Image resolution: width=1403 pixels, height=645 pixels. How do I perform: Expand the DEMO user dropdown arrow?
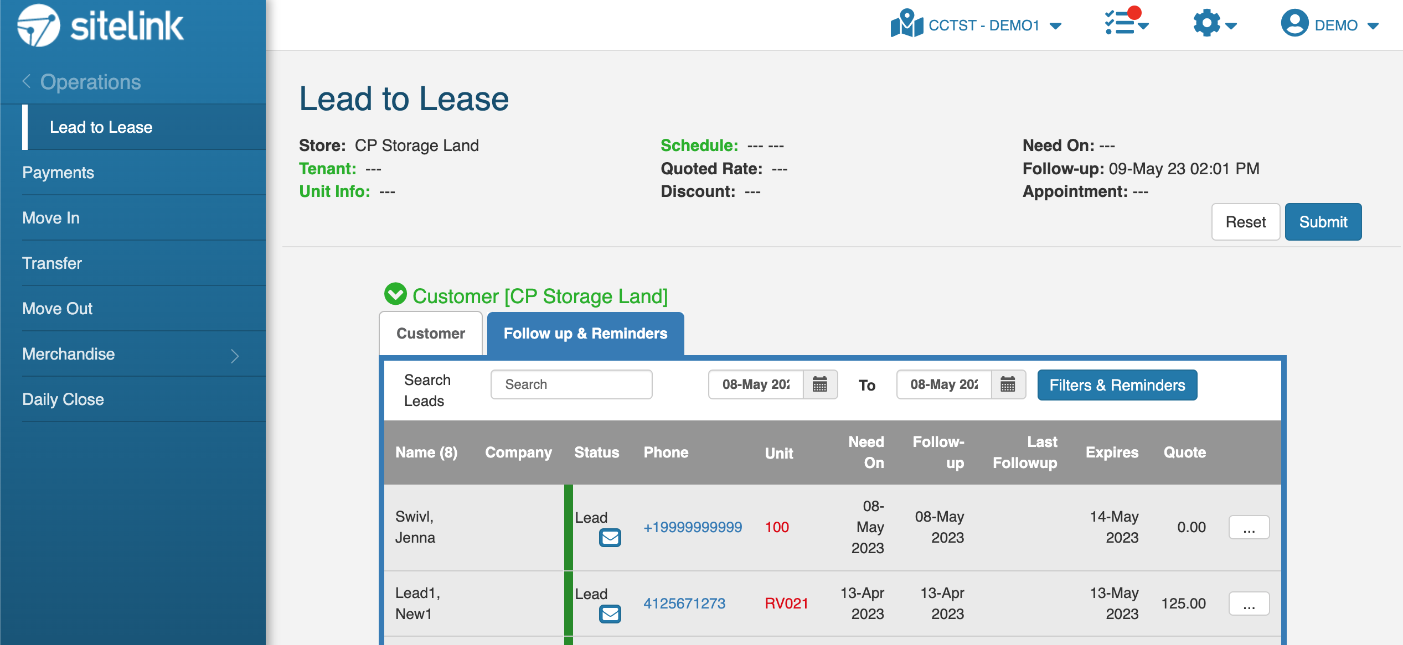pyautogui.click(x=1373, y=26)
